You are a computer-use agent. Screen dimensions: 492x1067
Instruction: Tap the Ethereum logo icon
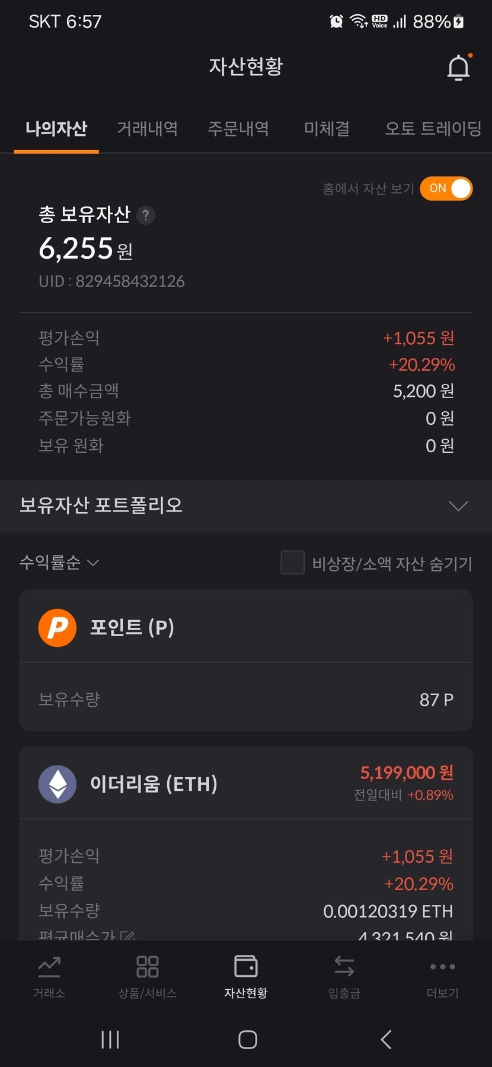click(57, 784)
